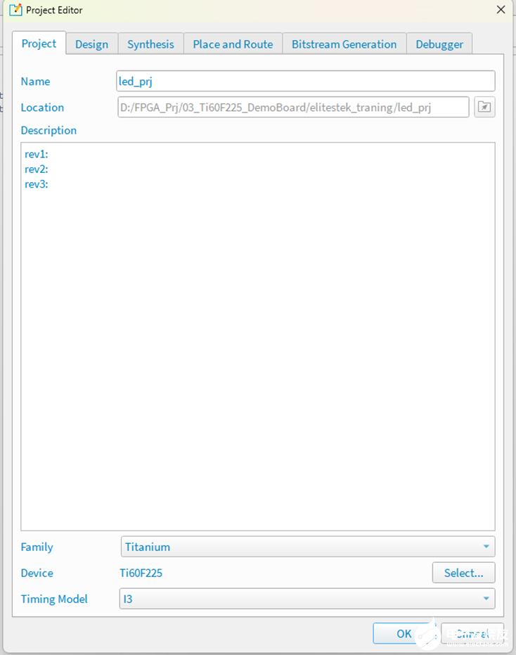
Task: Open the Timing Model dropdown
Action: click(x=307, y=599)
